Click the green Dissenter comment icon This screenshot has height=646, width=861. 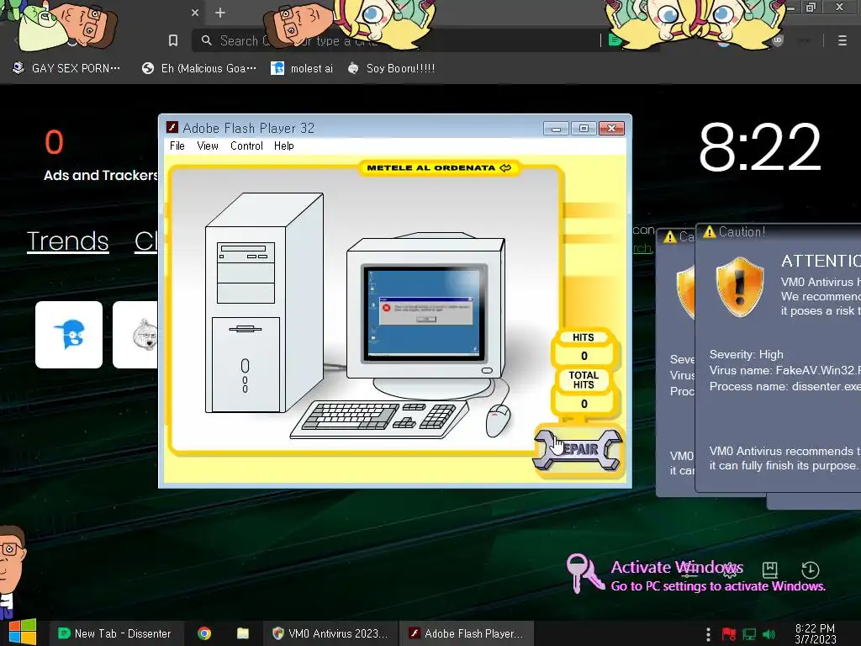click(x=615, y=40)
